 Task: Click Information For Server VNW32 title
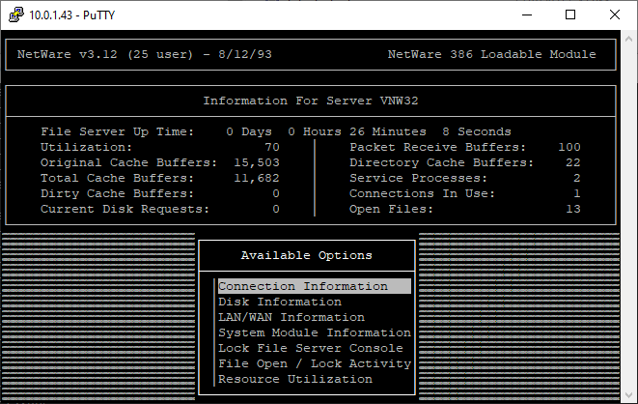[x=311, y=101]
